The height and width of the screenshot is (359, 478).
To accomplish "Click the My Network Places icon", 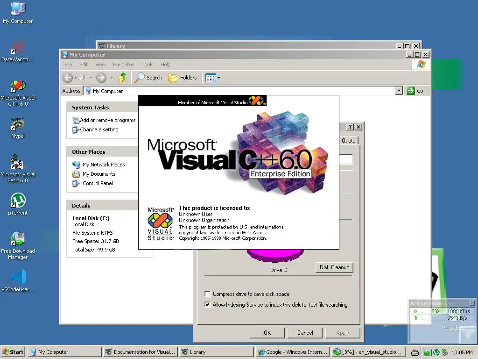I will pyautogui.click(x=76, y=165).
